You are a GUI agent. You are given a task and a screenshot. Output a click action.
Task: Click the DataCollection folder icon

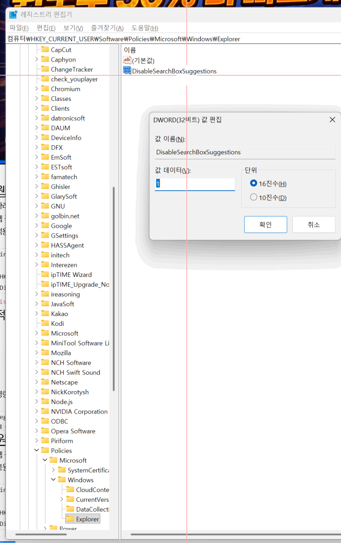click(70, 509)
